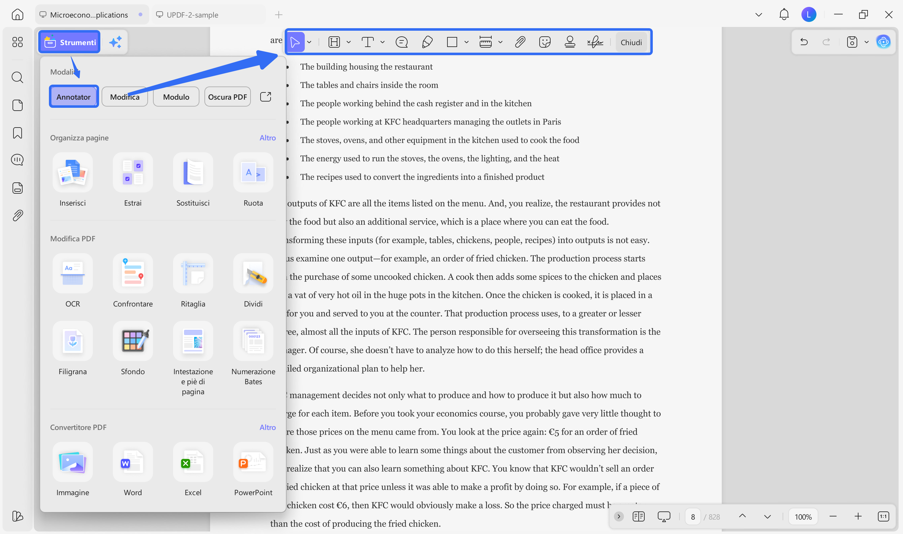The height and width of the screenshot is (534, 903).
Task: Select the cursor selection tool
Action: 295,42
